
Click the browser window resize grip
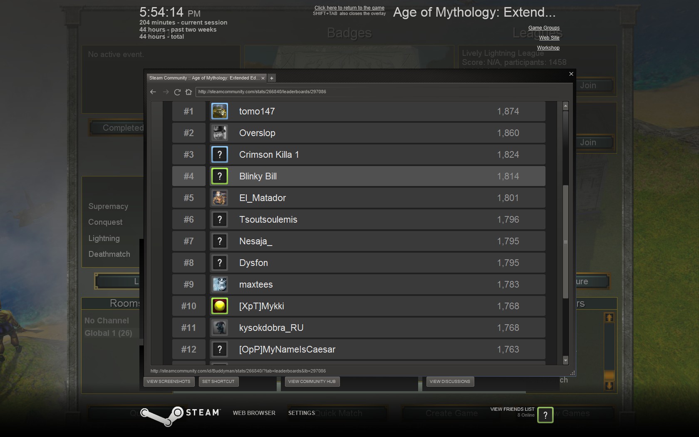573,373
